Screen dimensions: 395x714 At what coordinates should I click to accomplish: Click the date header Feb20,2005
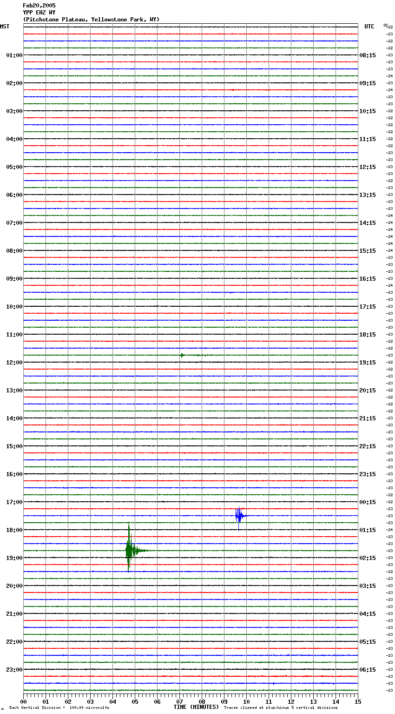click(39, 6)
